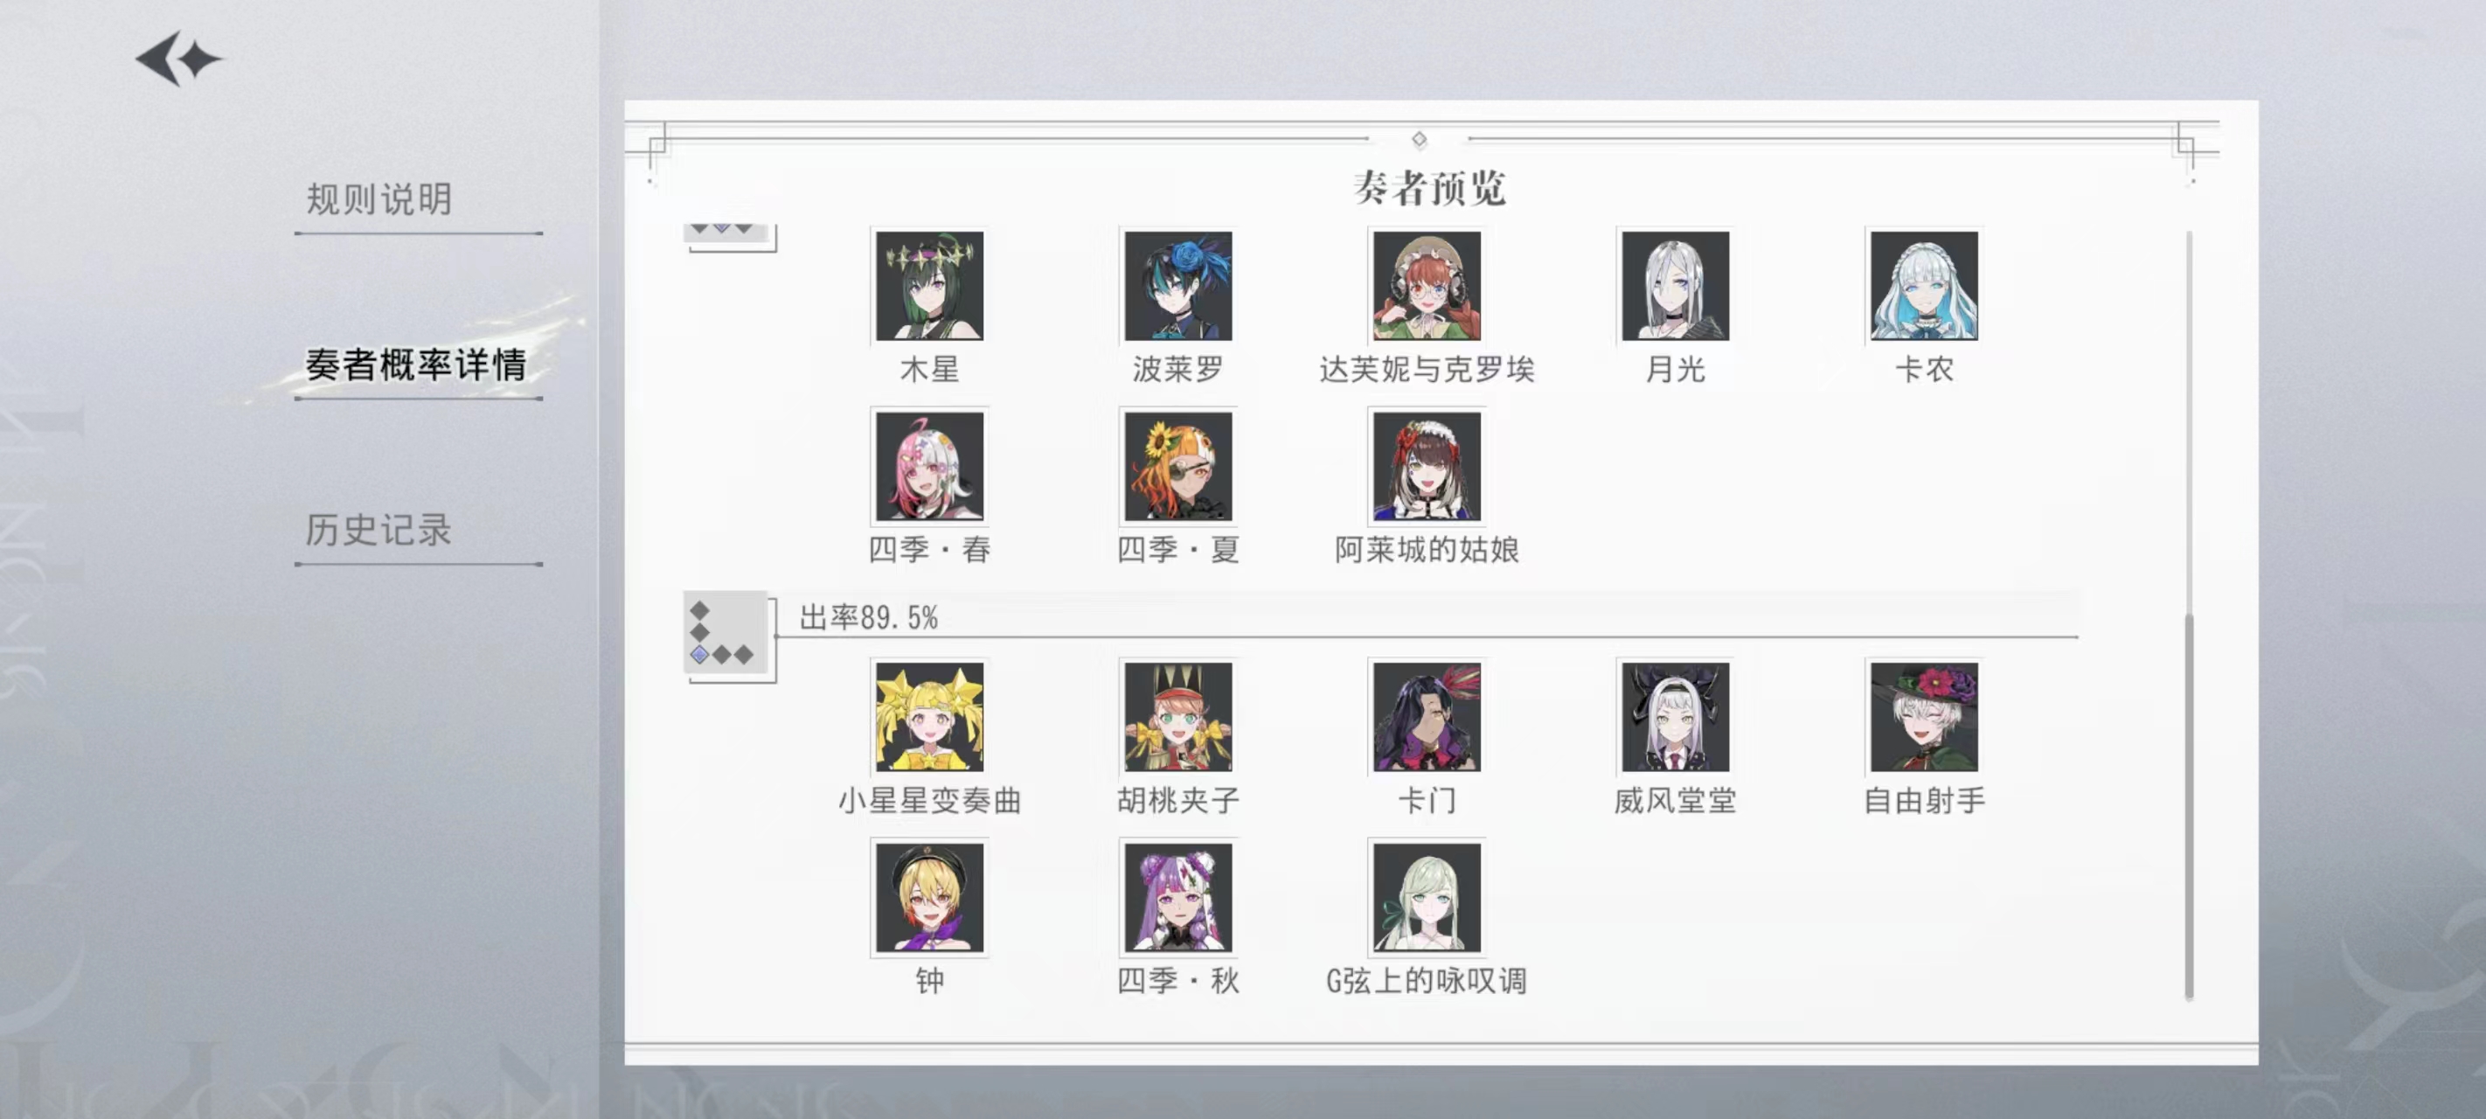Tap the 四季·春 portrait
Viewport: 2486px width, 1119px height.
pyautogui.click(x=929, y=465)
